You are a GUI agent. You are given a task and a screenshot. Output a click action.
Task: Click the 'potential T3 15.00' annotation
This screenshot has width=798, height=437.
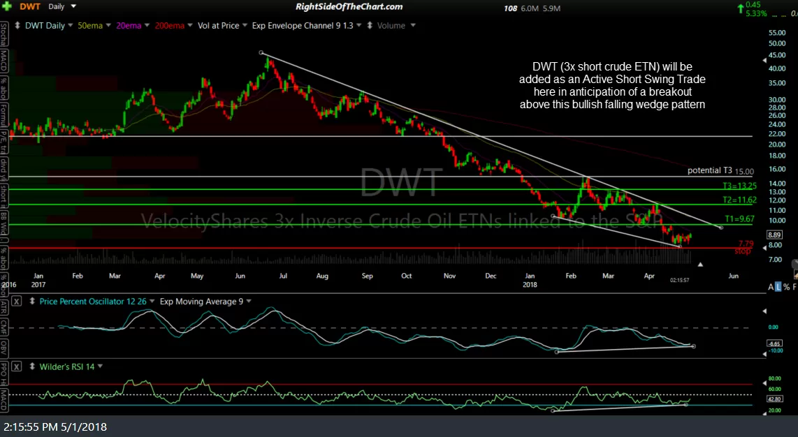coord(720,171)
